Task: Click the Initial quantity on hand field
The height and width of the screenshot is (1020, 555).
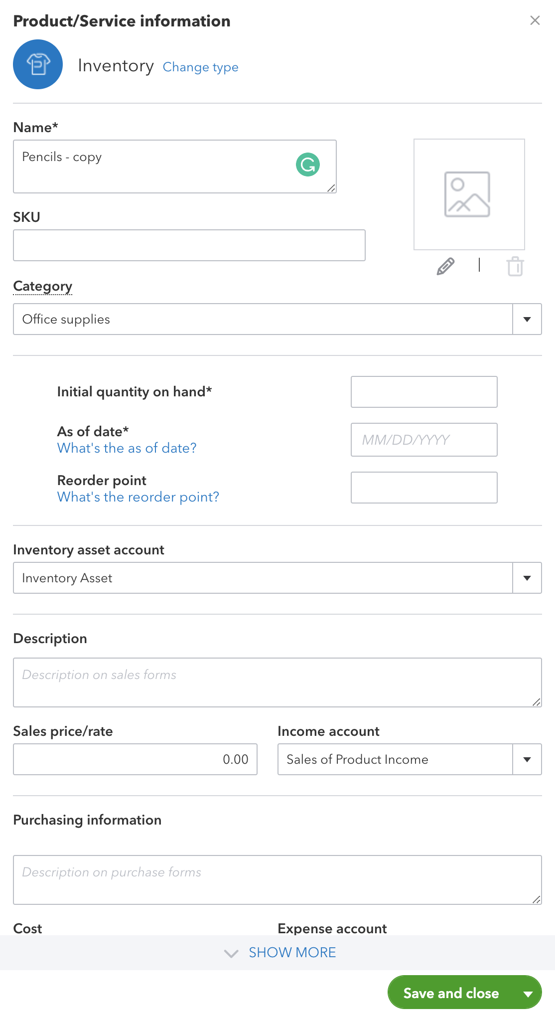Action: click(424, 392)
